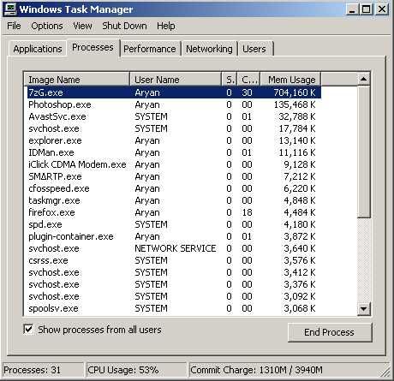This screenshot has height=381, width=394.
Task: Click the 704,160 K memory value
Action: pyautogui.click(x=295, y=92)
